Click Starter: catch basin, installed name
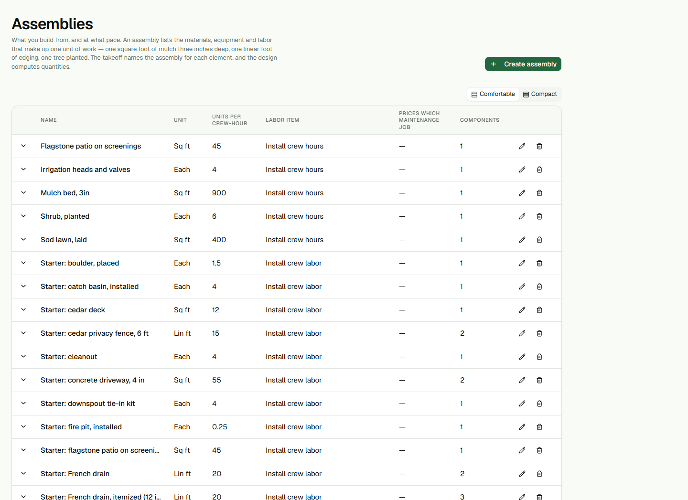 click(90, 287)
